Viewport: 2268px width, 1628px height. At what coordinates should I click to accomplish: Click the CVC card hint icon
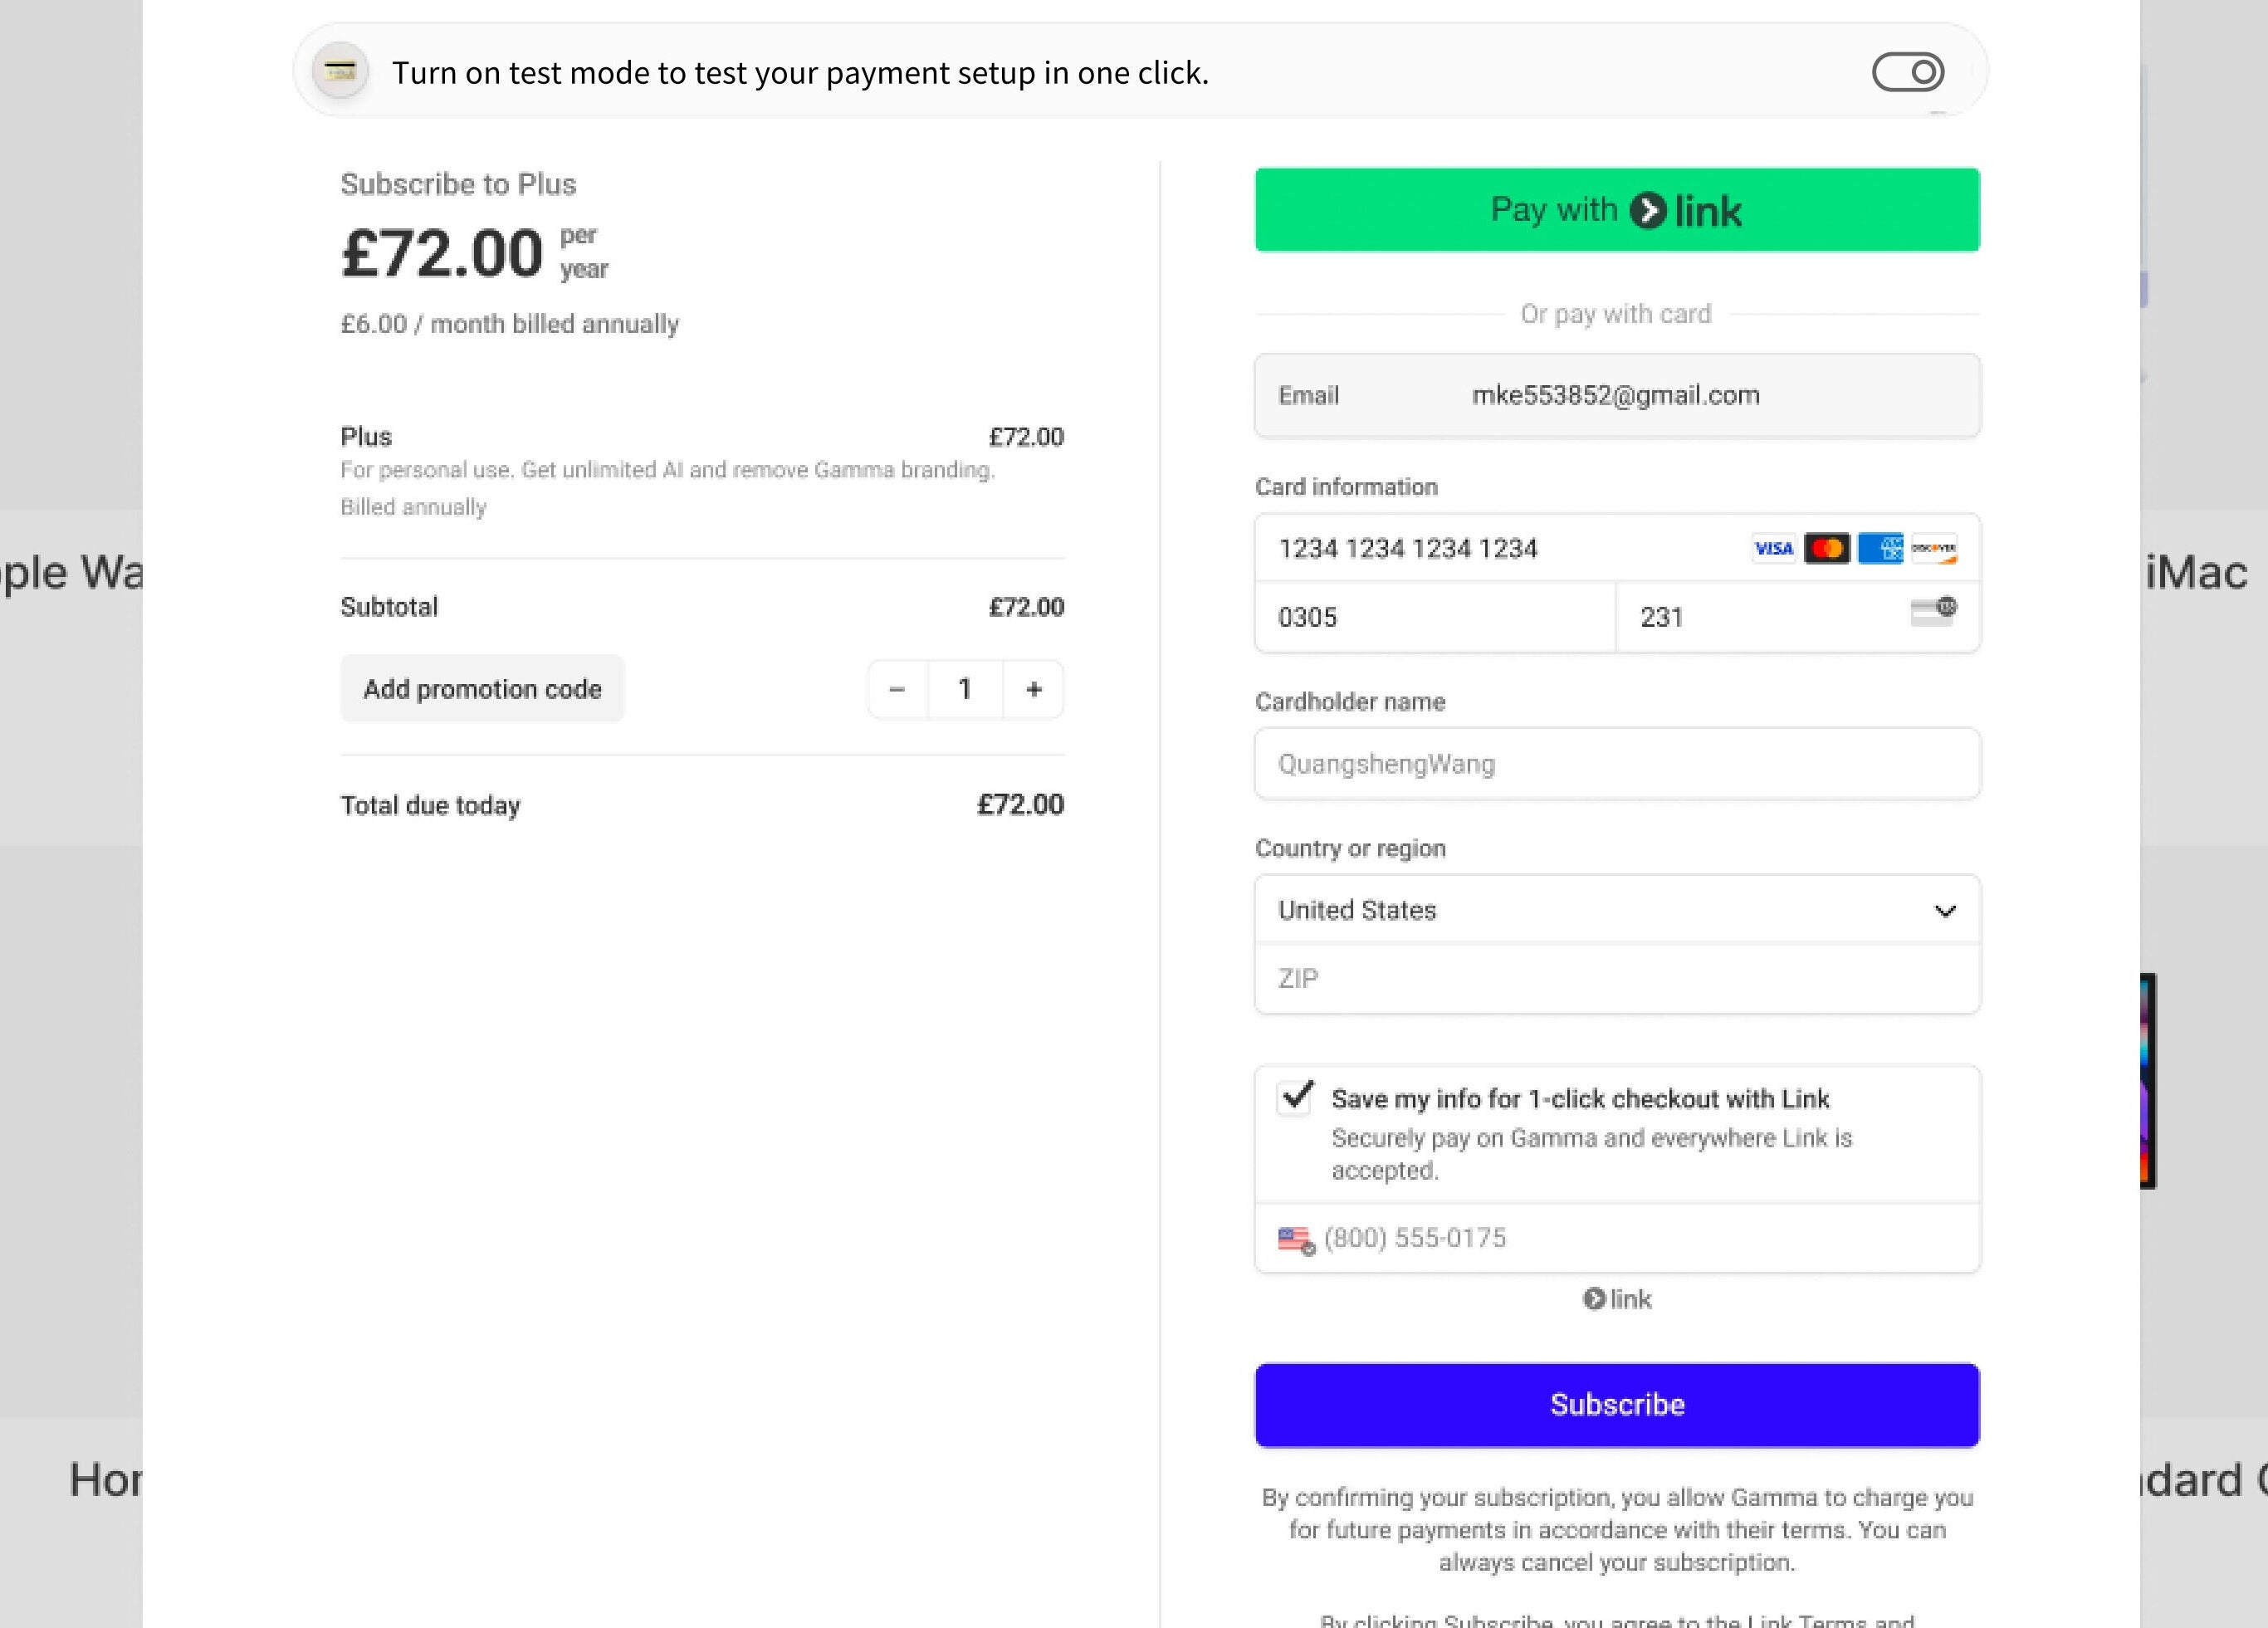point(1933,611)
